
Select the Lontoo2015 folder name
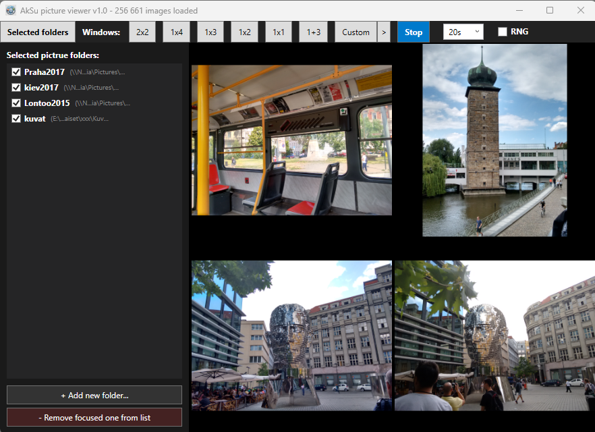tap(47, 103)
